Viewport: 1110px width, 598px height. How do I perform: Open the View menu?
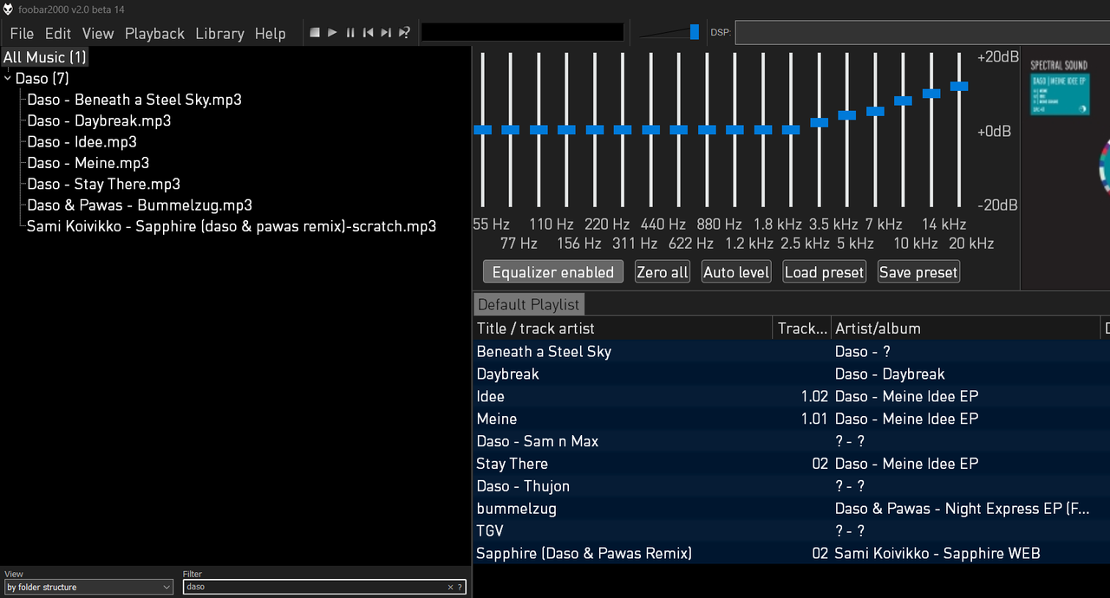98,33
